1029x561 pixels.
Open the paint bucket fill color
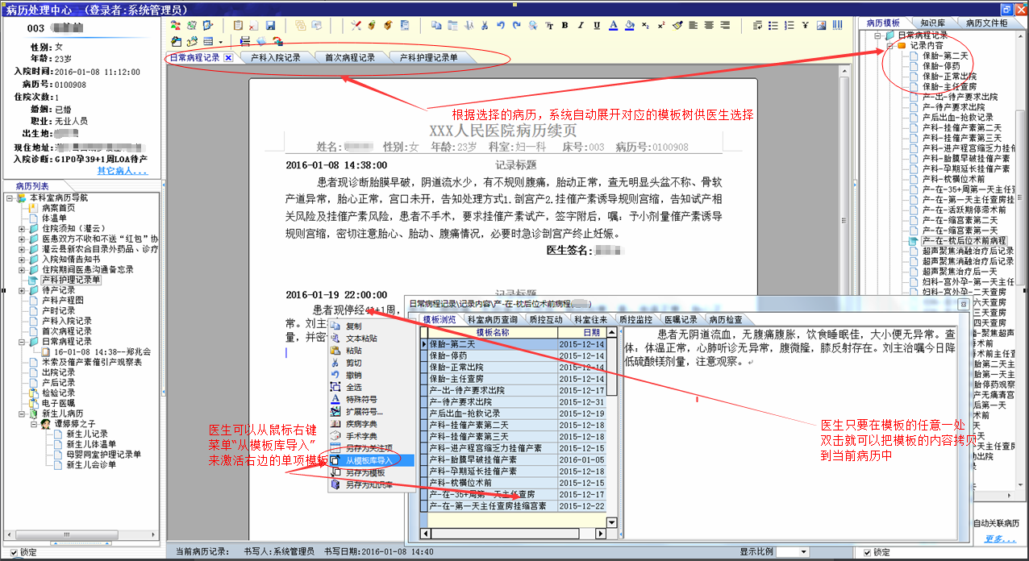point(629,25)
